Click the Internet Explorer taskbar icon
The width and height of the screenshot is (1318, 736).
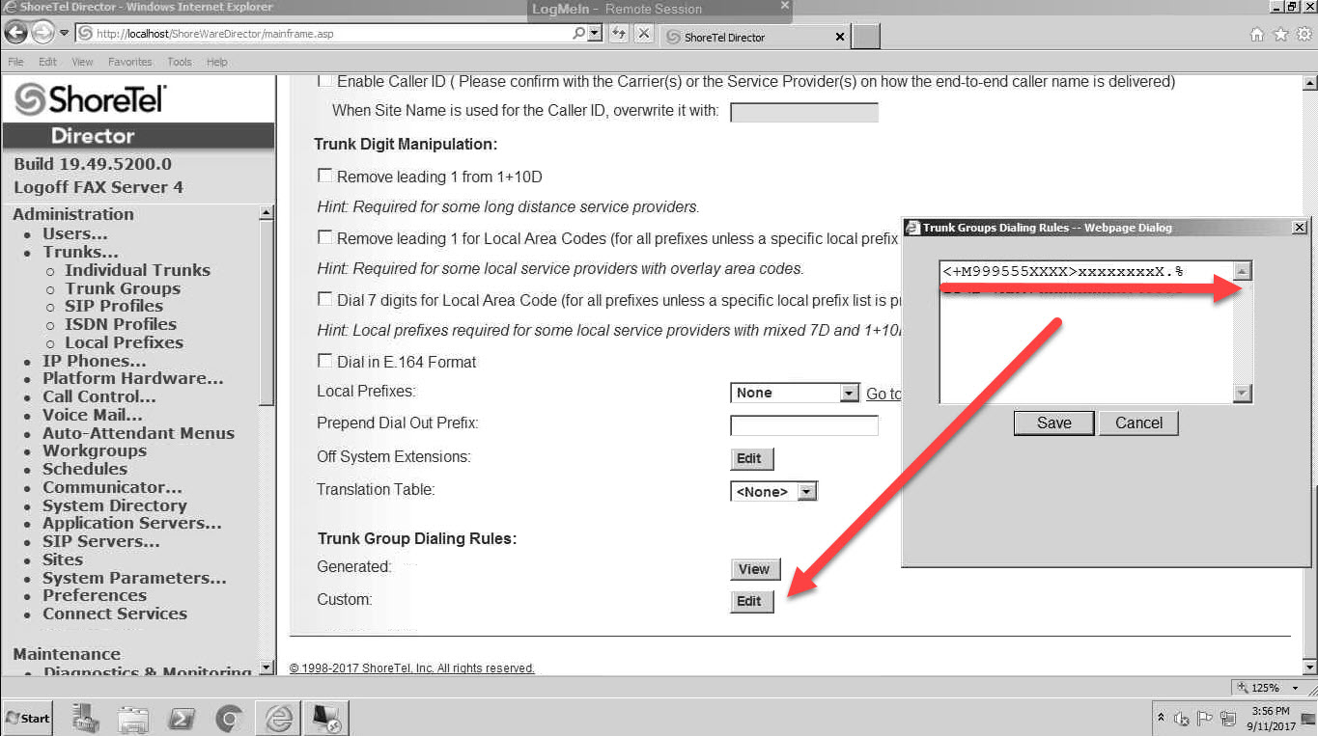pos(279,719)
